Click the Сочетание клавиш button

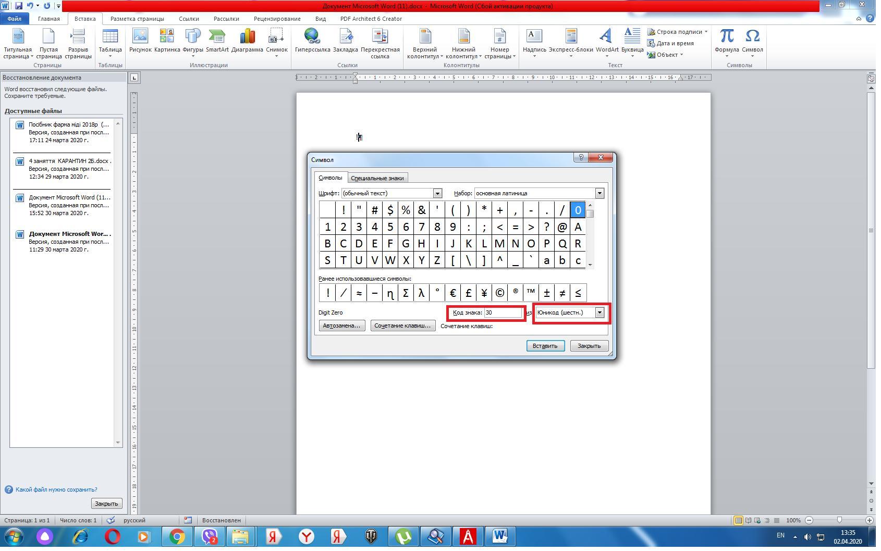point(403,326)
